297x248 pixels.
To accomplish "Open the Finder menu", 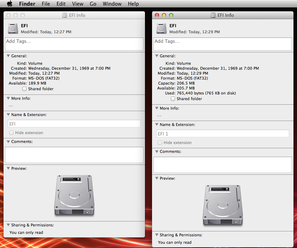I will pos(27,4).
